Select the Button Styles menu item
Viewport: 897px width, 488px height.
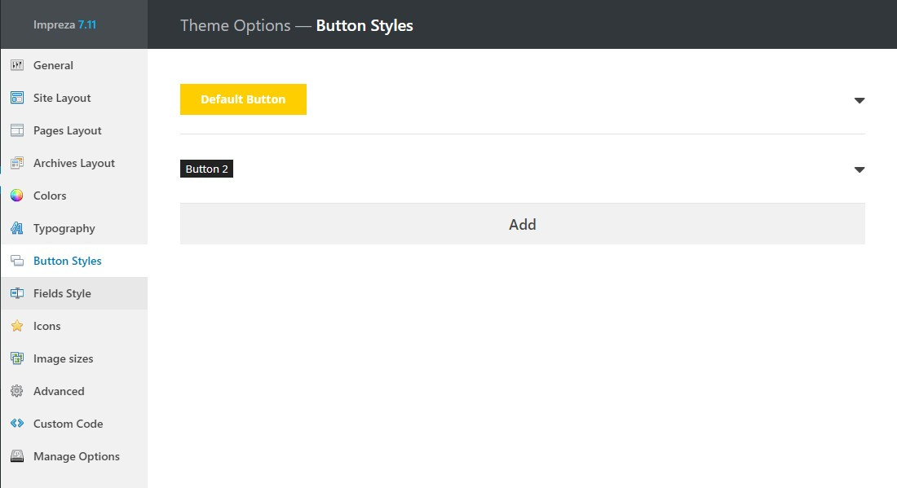[x=67, y=261]
